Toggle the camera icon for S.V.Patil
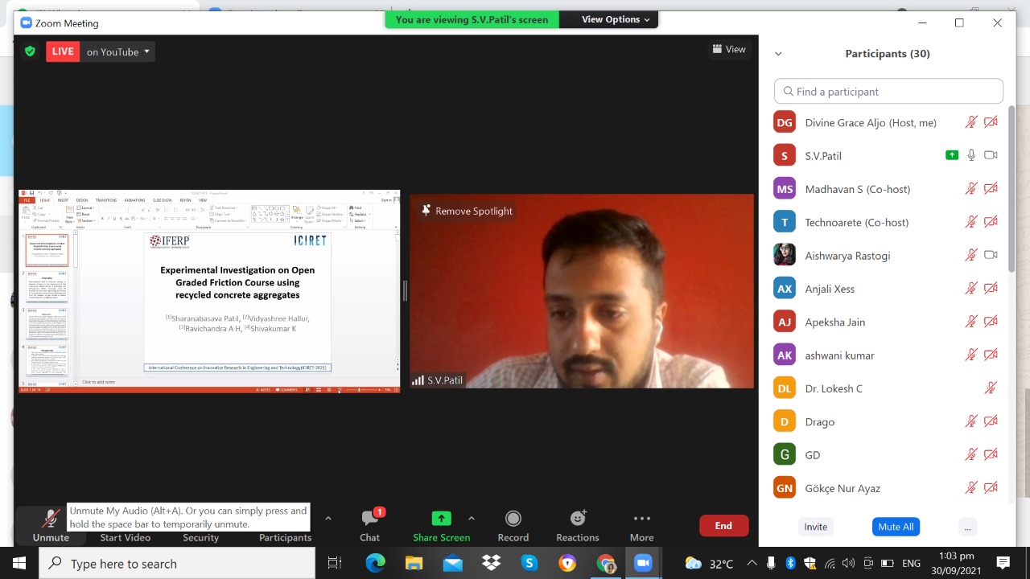 (991, 155)
